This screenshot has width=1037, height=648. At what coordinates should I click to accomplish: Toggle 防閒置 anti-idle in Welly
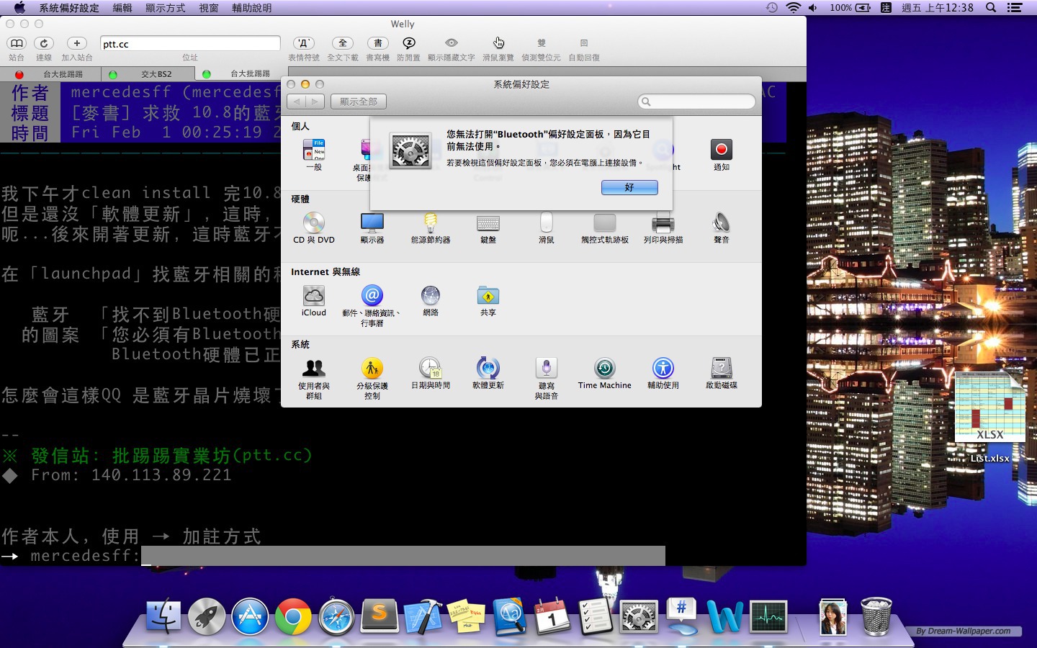click(408, 43)
